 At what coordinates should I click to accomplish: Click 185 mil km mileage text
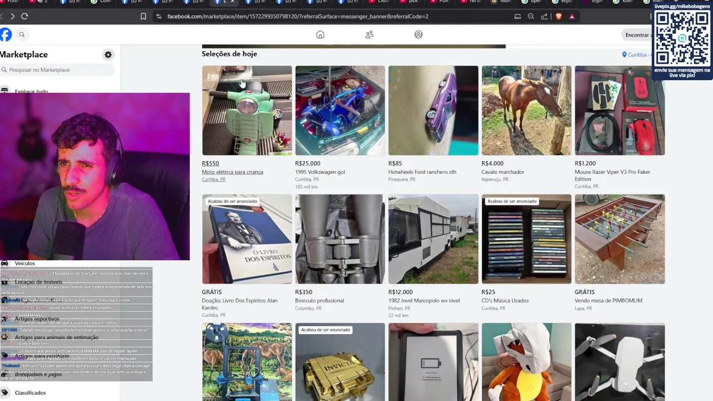[306, 187]
